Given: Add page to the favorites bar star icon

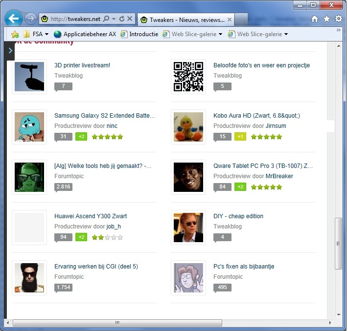Looking at the screenshot, I should (x=15, y=34).
